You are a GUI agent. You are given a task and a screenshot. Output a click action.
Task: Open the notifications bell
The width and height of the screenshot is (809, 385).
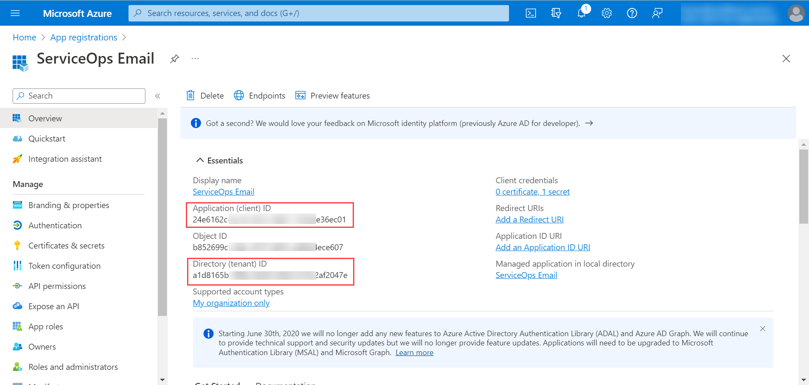[x=582, y=13]
